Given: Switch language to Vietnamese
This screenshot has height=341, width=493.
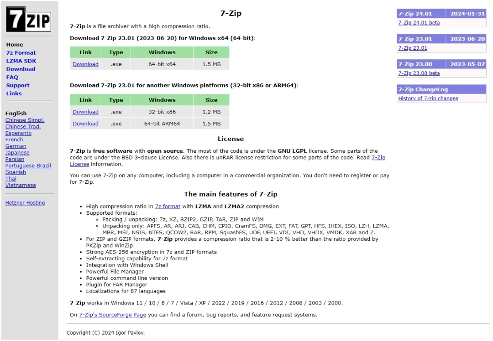Looking at the screenshot, I should pos(21,186).
